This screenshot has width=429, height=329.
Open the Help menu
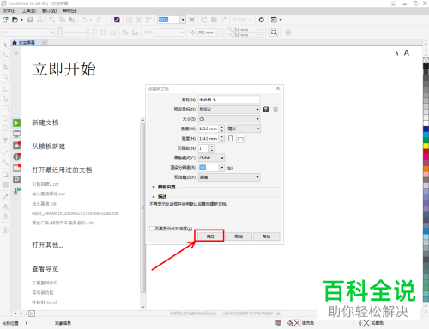[x=69, y=10]
